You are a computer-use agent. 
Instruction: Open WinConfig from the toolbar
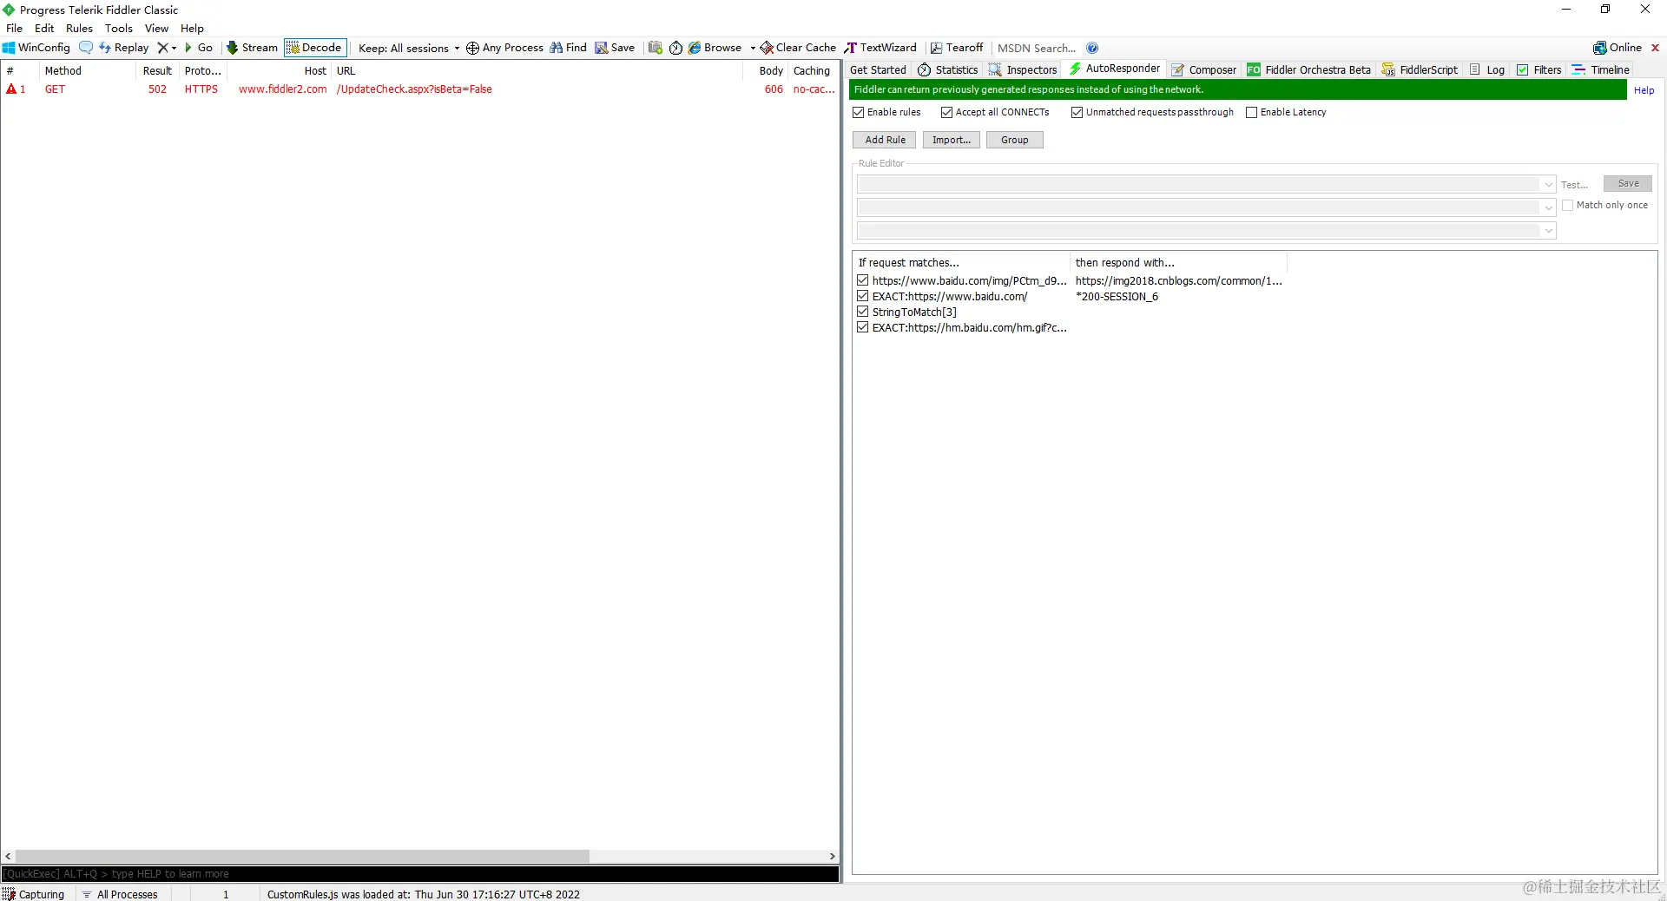[x=36, y=48]
